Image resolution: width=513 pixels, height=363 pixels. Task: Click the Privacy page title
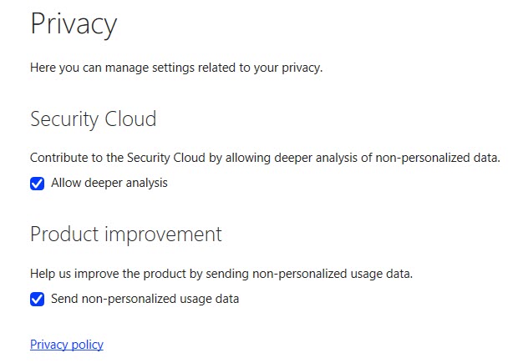coord(74,24)
